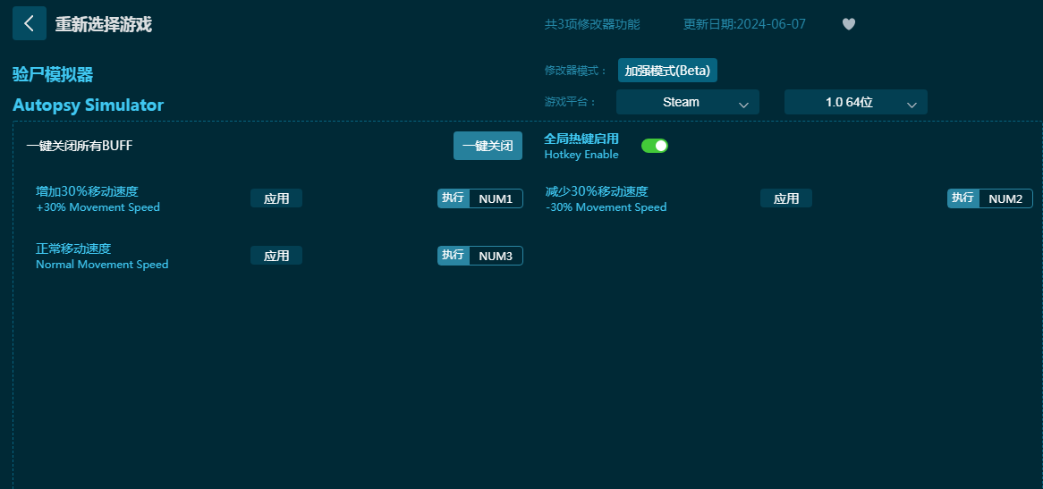Click the 执行 label beside NUM1
1043x489 pixels.
(x=453, y=198)
